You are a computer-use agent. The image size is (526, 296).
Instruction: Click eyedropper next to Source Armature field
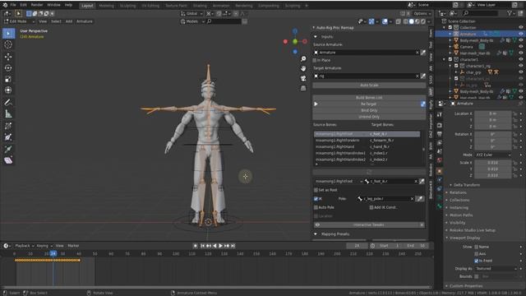coord(423,53)
